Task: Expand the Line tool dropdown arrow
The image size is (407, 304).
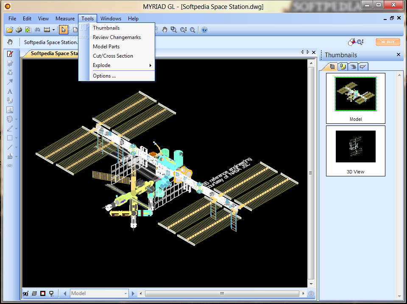Action: (17, 148)
